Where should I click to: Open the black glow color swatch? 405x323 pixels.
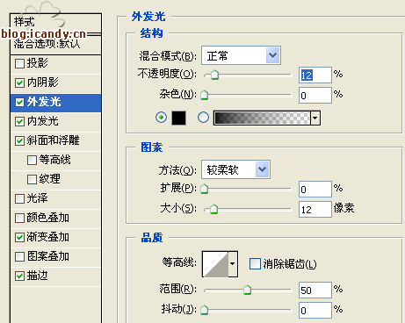click(x=178, y=118)
